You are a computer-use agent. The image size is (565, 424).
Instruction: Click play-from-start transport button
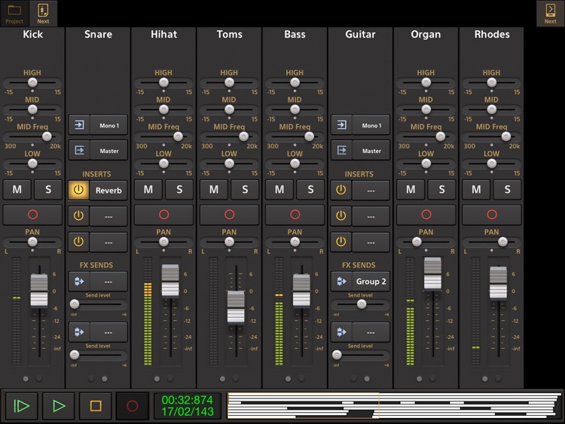pos(21,406)
